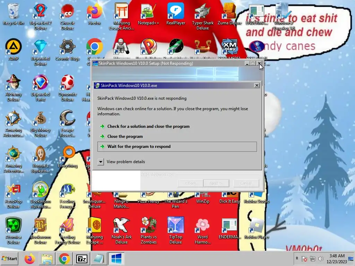Open Alchemy Deluxe wizard icon
The height and width of the screenshot is (266, 355).
click(14, 88)
